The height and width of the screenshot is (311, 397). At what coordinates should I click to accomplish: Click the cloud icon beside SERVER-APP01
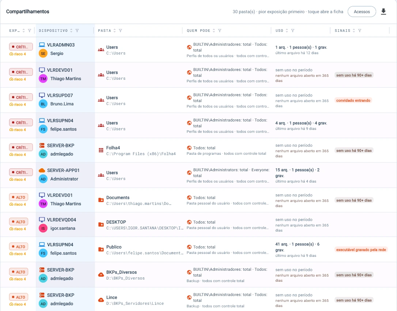[42, 171]
